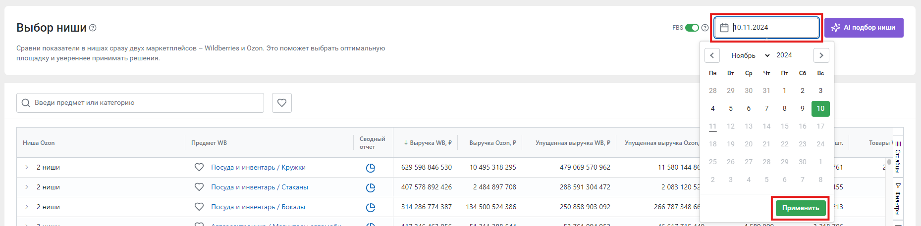Open favorites heart button next to search
Viewport: 921px width, 226px height.
(x=282, y=103)
